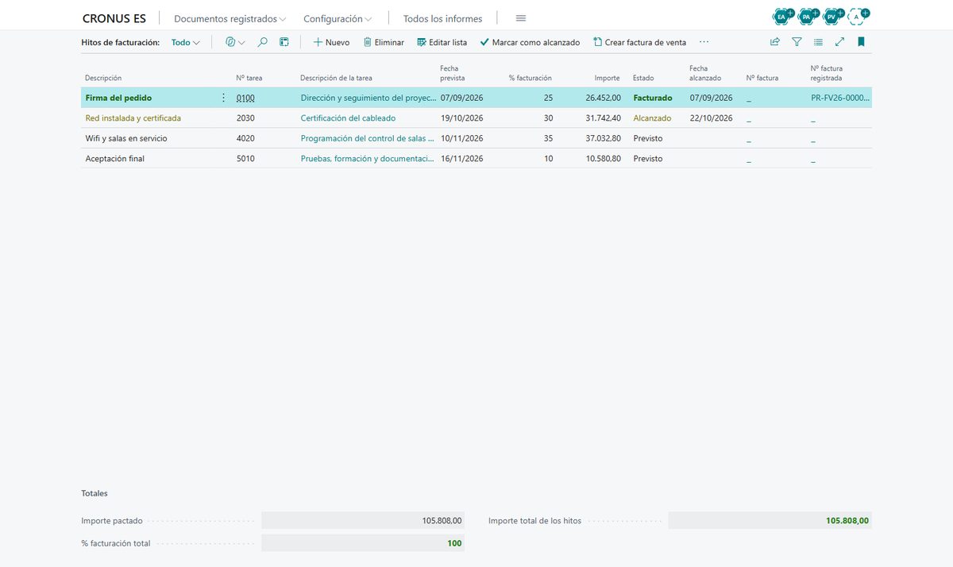Click the % facturación total value field
The height and width of the screenshot is (567, 953).
pos(362,543)
